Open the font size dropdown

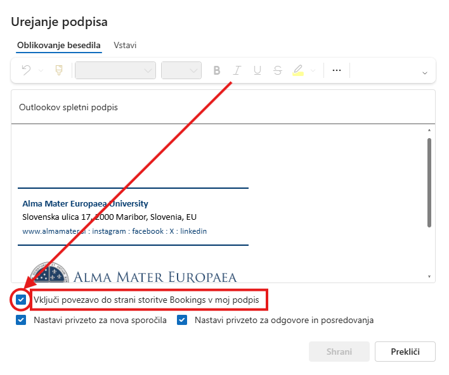181,70
